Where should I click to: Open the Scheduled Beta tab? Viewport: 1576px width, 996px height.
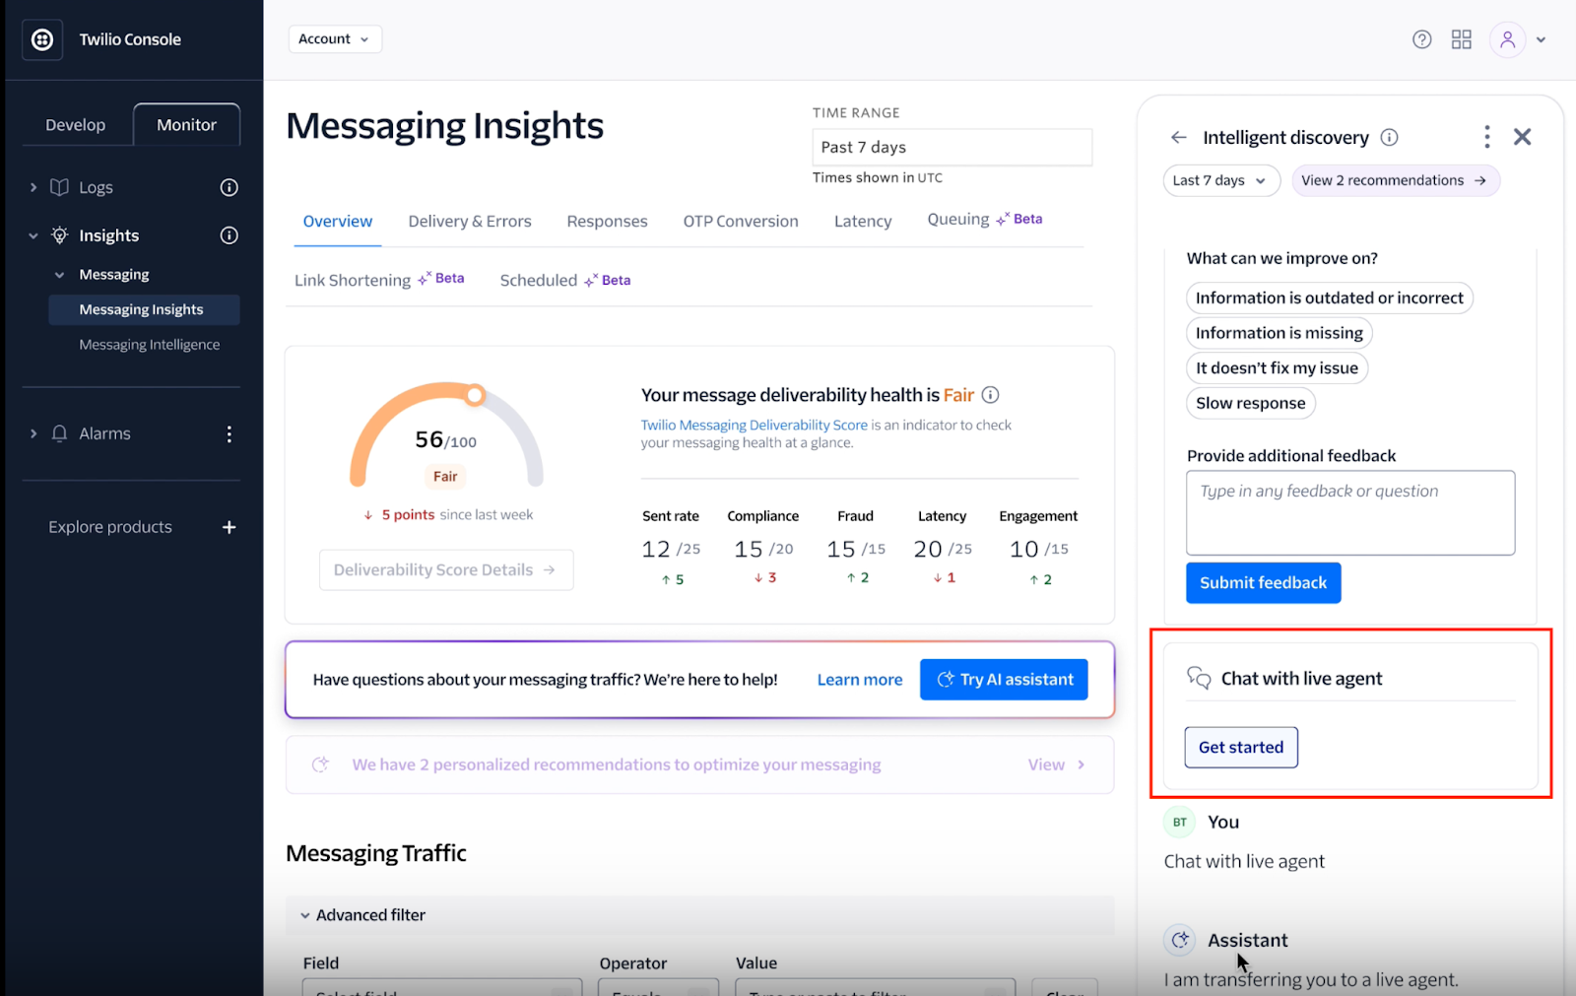pos(565,281)
